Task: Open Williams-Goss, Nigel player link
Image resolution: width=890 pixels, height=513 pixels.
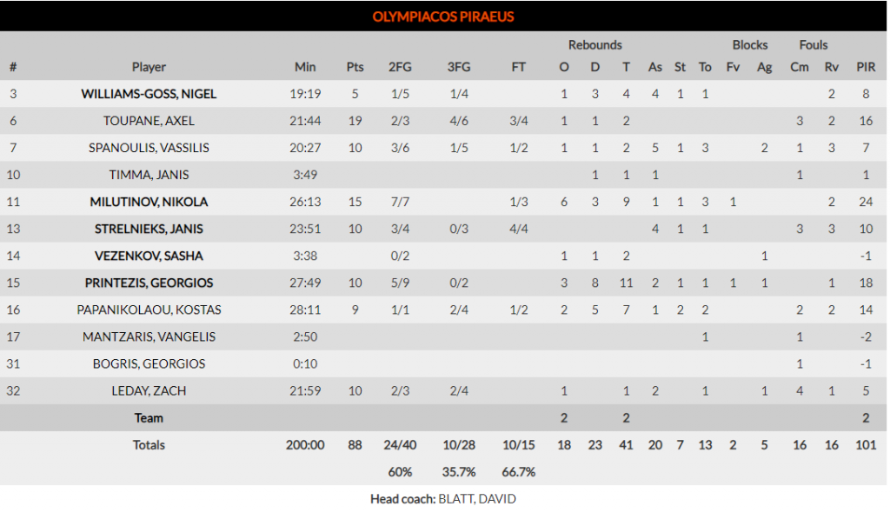Action: coord(149,94)
